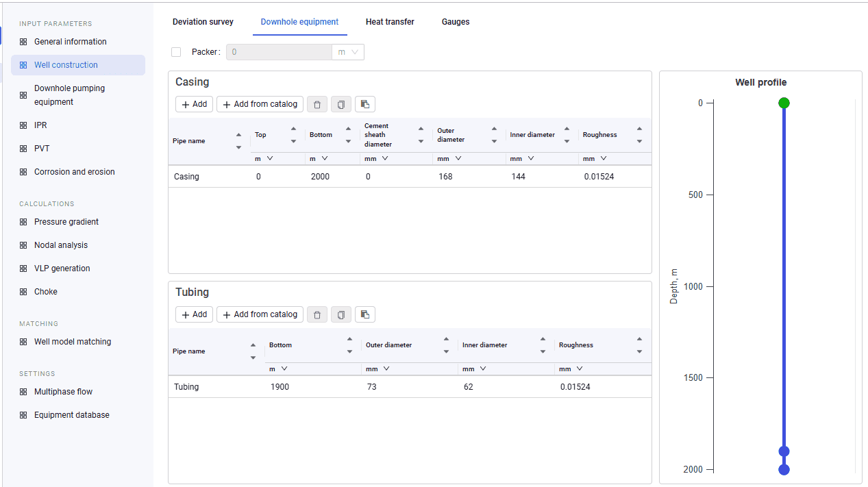The image size is (868, 487).
Task: Open Casing Roughness unit dropdown
Action: pos(595,158)
